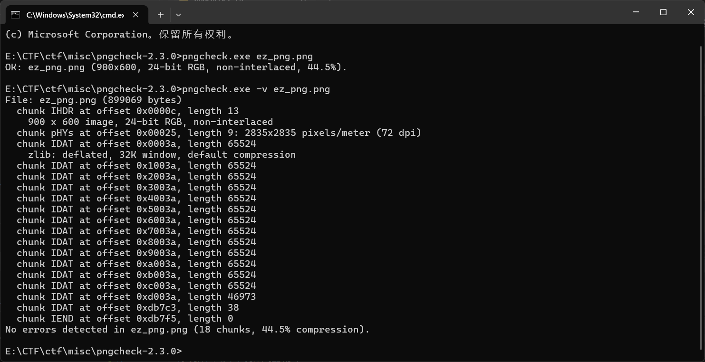Click the IEND chunk output line
Viewport: 705px width, 362px height.
(125, 319)
